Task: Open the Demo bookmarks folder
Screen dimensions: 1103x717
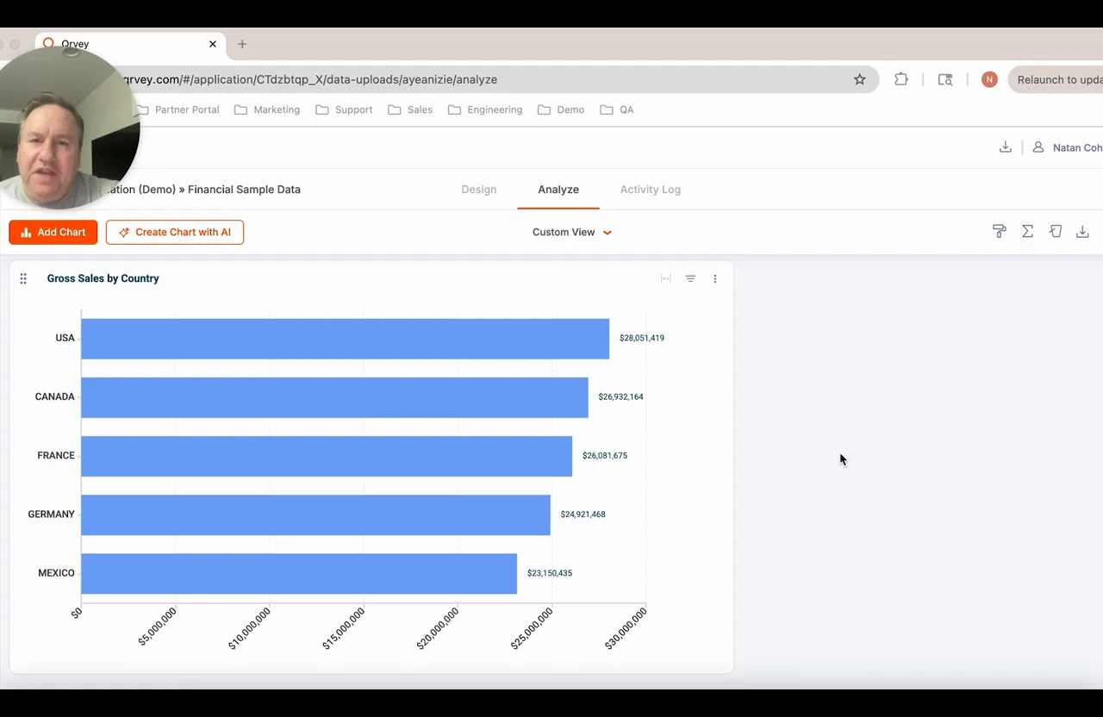Action: coord(561,109)
